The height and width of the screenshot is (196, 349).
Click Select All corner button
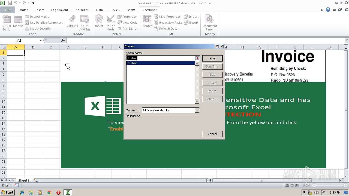click(3, 47)
